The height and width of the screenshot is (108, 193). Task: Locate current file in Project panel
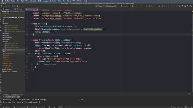(x=15, y=9)
